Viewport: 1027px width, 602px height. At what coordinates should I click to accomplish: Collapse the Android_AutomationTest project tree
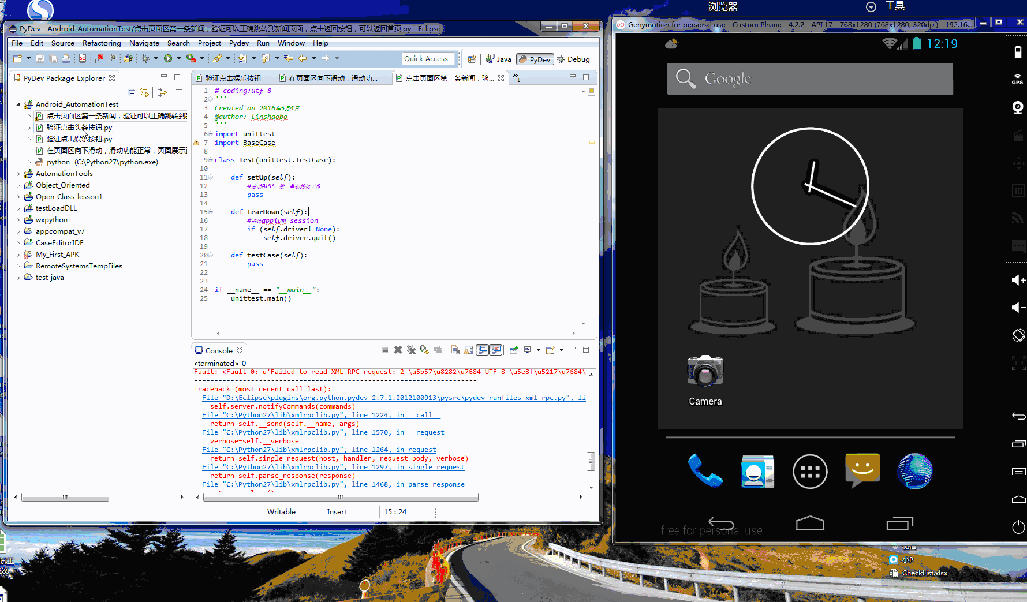tap(18, 104)
